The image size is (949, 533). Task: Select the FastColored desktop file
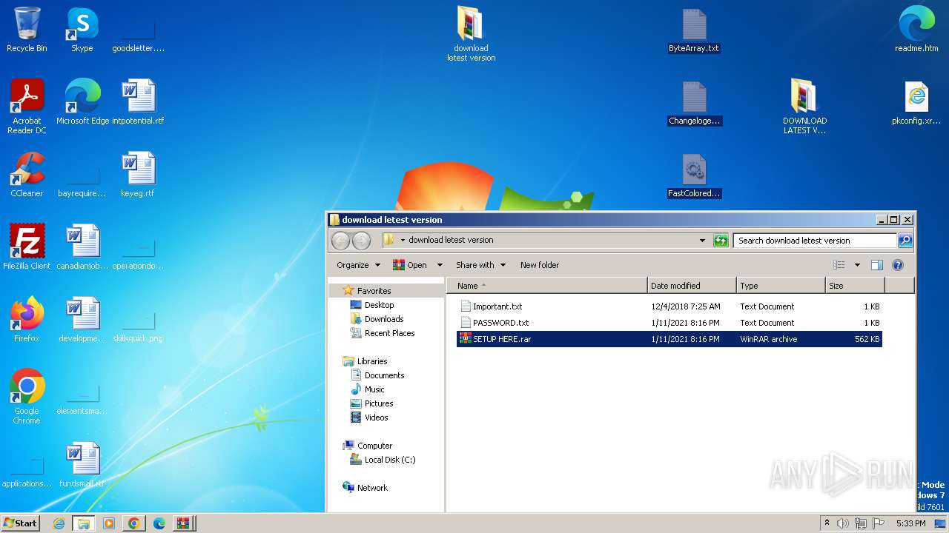coord(694,175)
